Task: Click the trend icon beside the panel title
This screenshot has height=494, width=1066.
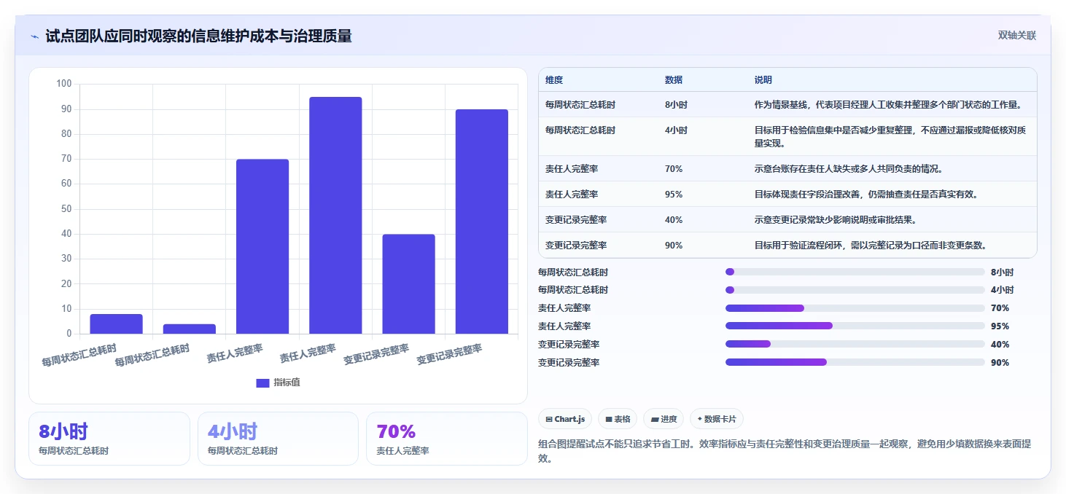Action: coord(34,36)
